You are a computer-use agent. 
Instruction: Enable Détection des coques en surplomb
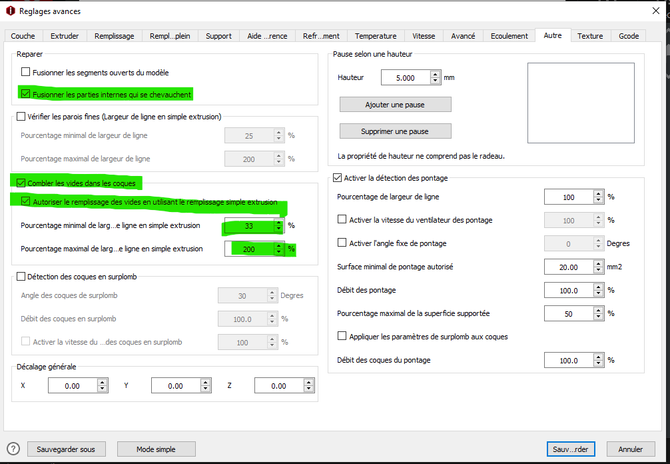tap(21, 277)
